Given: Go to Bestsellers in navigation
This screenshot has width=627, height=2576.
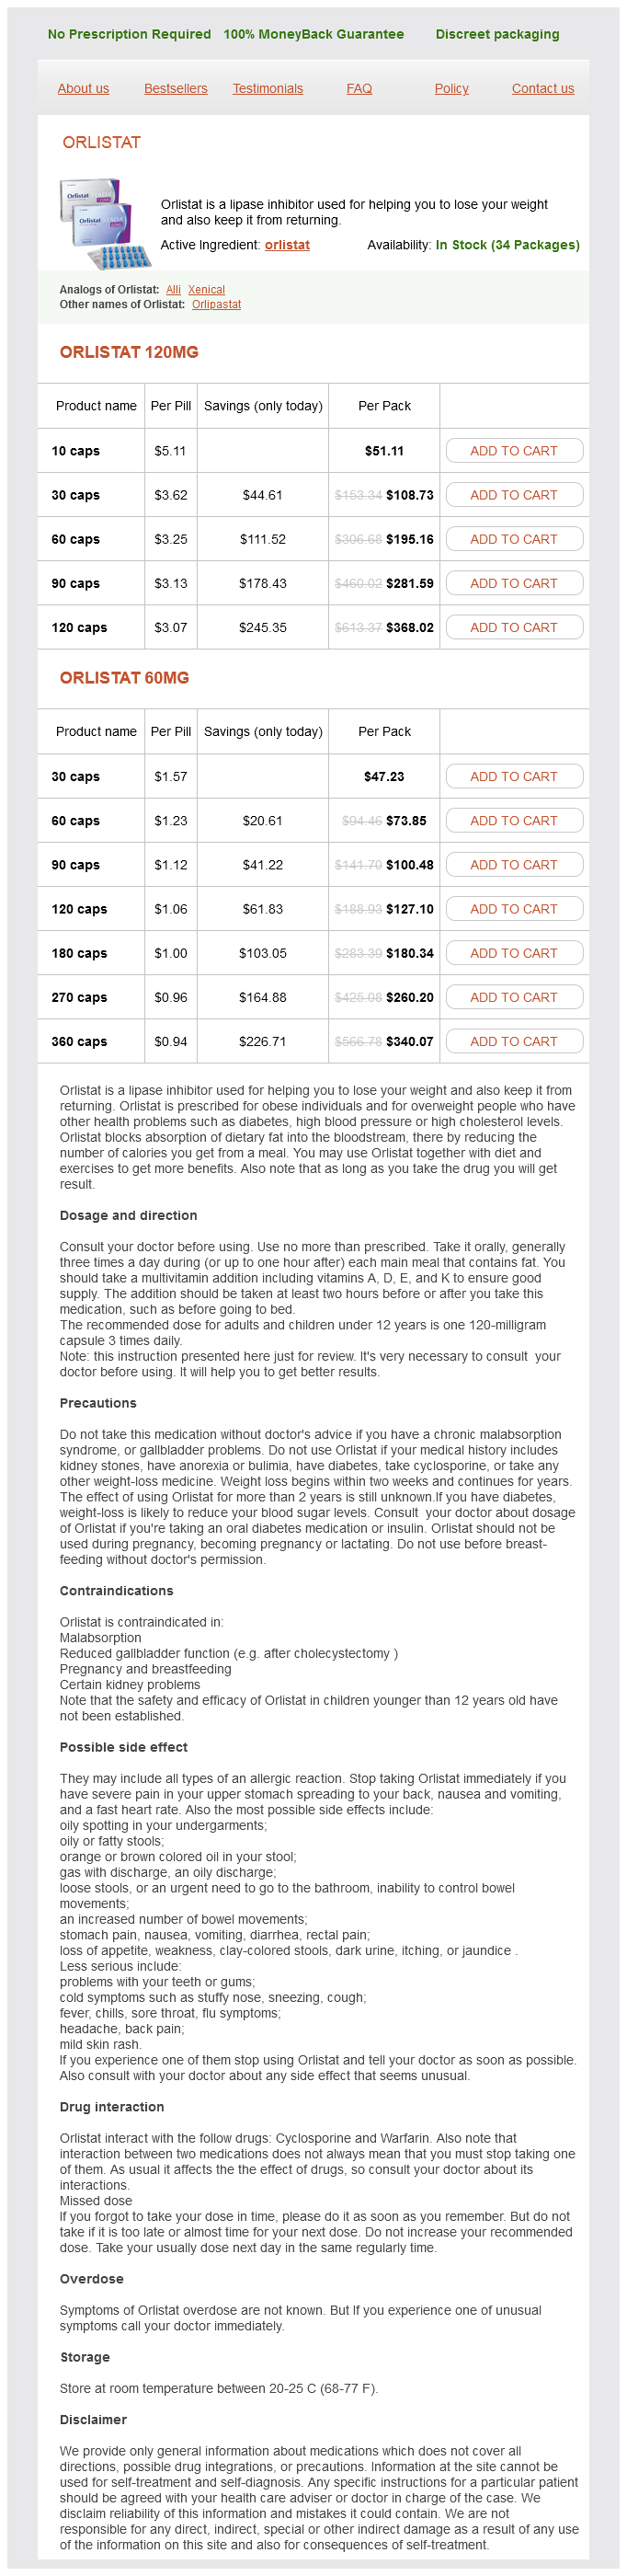Looking at the screenshot, I should click(x=175, y=88).
